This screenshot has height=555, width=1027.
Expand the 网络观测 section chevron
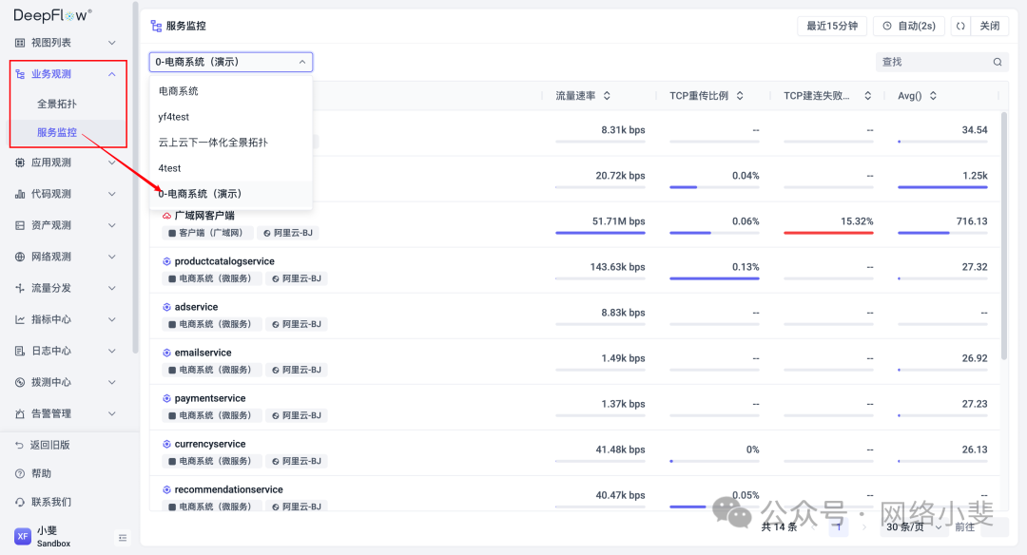(x=110, y=257)
